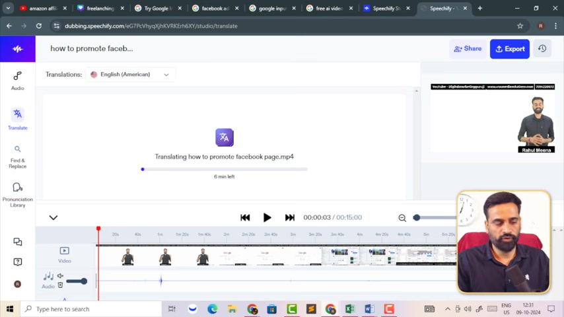The width and height of the screenshot is (564, 317).
Task: Open volume control in system tray
Action: [x=468, y=308]
